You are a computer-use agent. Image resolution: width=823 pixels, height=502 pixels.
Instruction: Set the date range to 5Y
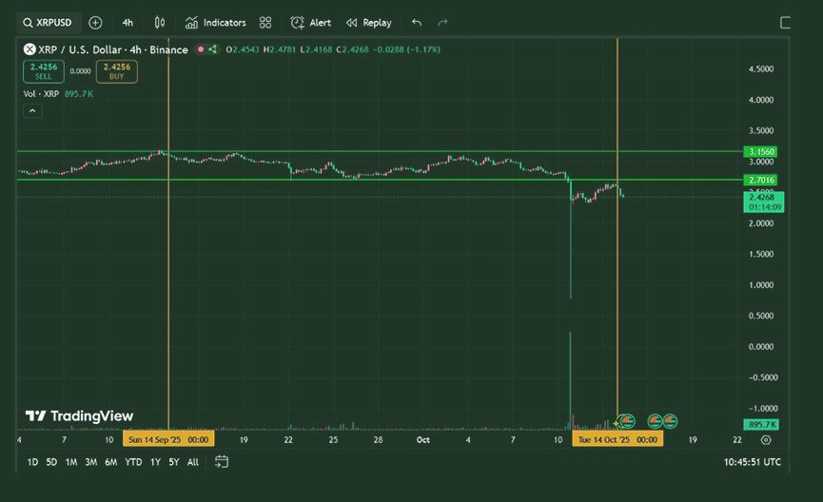[x=174, y=462]
